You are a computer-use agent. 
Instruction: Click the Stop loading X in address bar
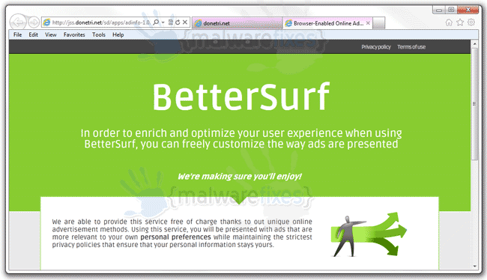[185, 22]
